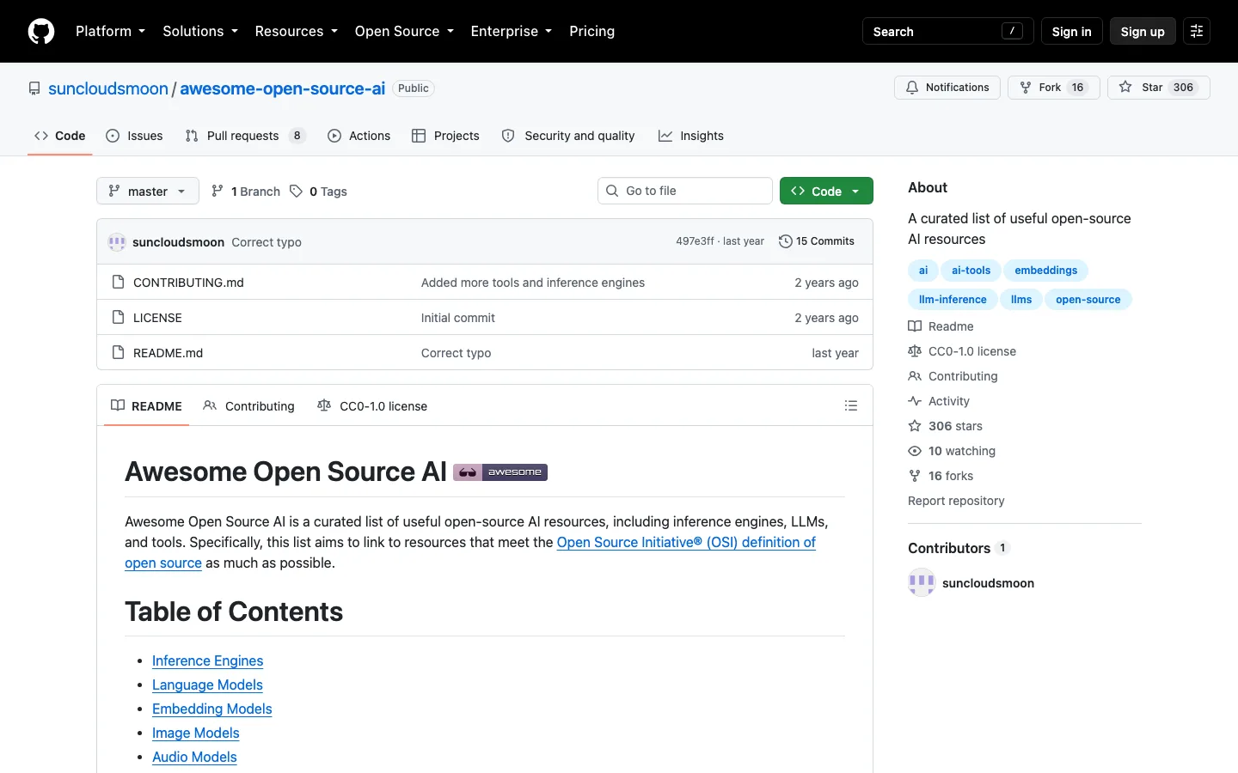Screen dimensions: 1238x773
Task: Open the suncloudsmoon owner link in title
Action: [x=108, y=88]
